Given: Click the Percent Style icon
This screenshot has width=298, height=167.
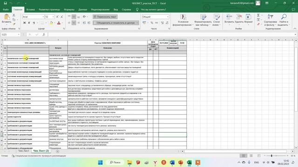Looking at the screenshot, I should 152,23.
